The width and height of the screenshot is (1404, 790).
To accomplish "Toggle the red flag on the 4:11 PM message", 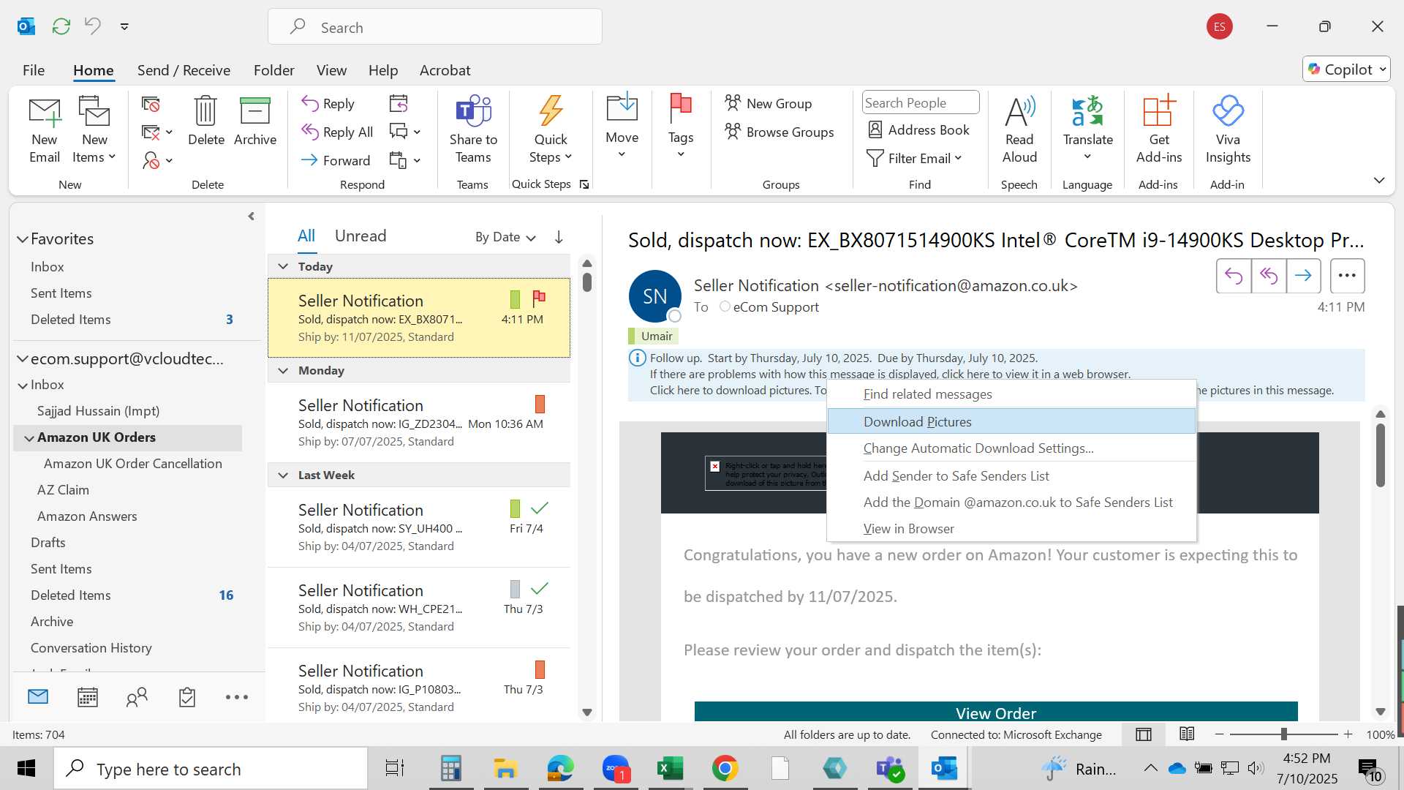I will point(539,297).
